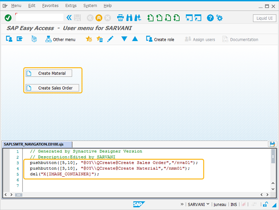This screenshot has height=210, width=279.
Task: Click editor right-scroll arrow at bottom right
Action: tap(267, 195)
